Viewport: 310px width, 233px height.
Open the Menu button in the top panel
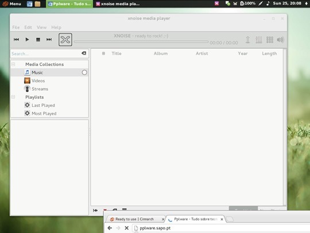click(12, 3)
